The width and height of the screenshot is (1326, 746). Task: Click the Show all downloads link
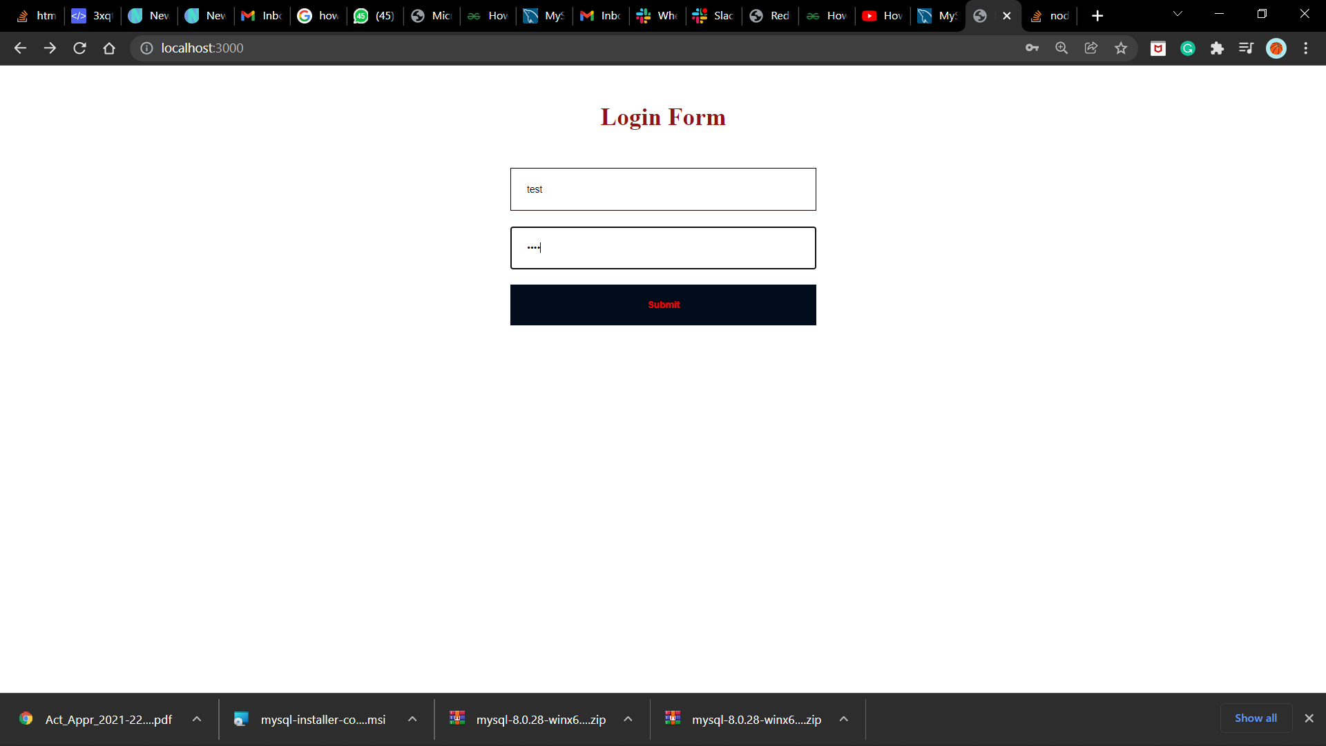tap(1255, 718)
